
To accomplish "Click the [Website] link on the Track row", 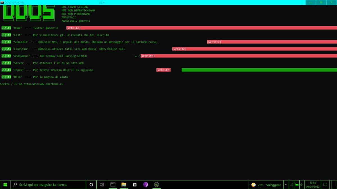I will coord(163,70).
